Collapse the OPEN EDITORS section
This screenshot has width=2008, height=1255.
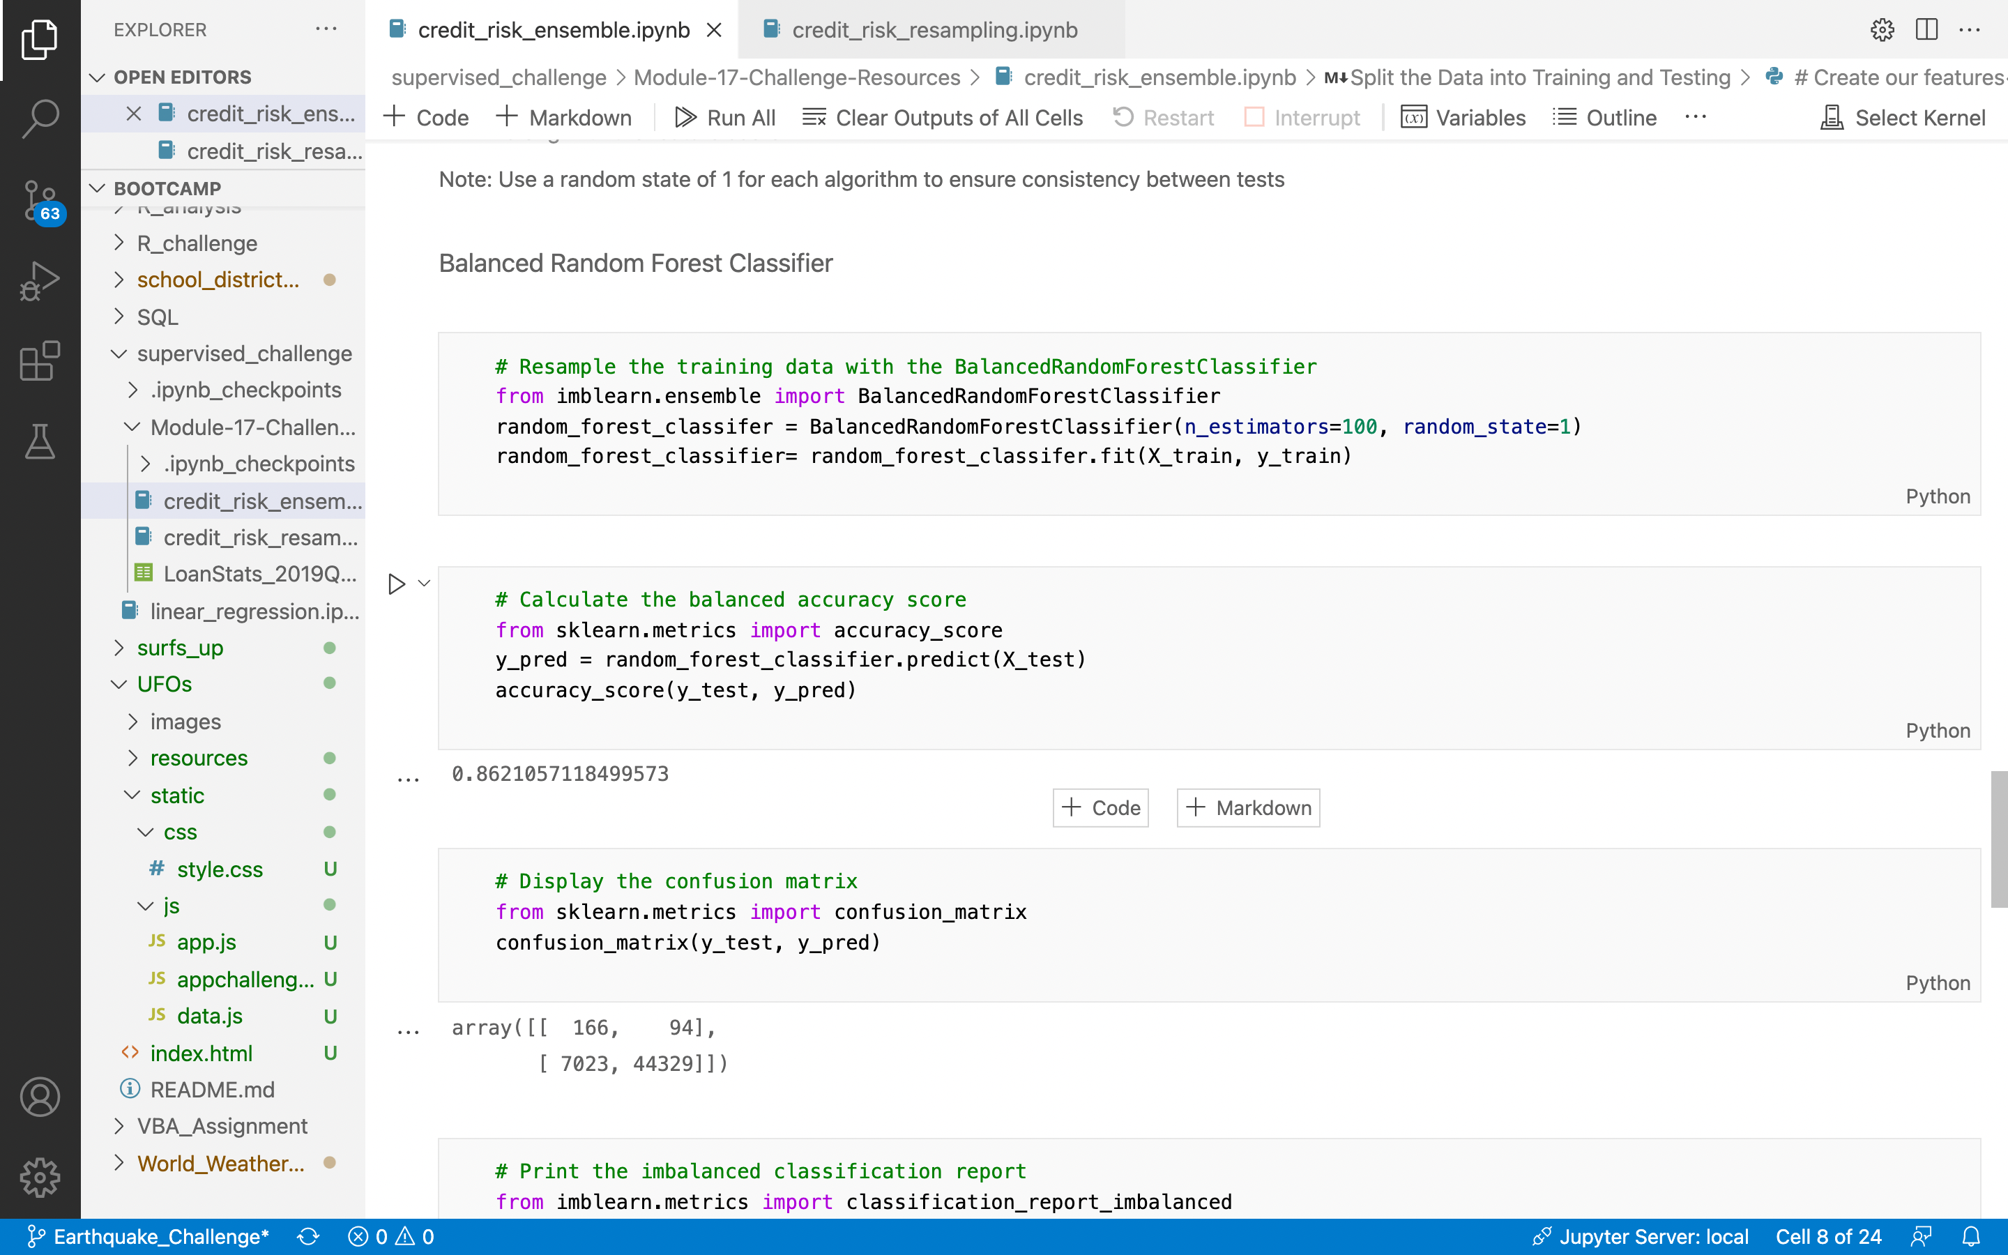pyautogui.click(x=97, y=77)
